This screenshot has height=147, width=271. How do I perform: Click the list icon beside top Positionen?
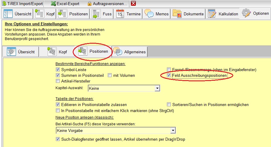click(x=62, y=14)
